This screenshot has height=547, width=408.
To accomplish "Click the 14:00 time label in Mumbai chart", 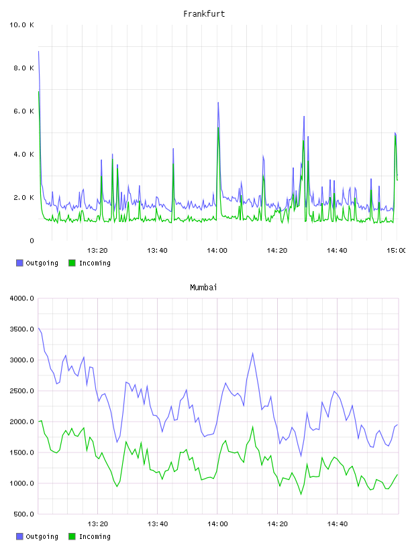I will tap(217, 524).
